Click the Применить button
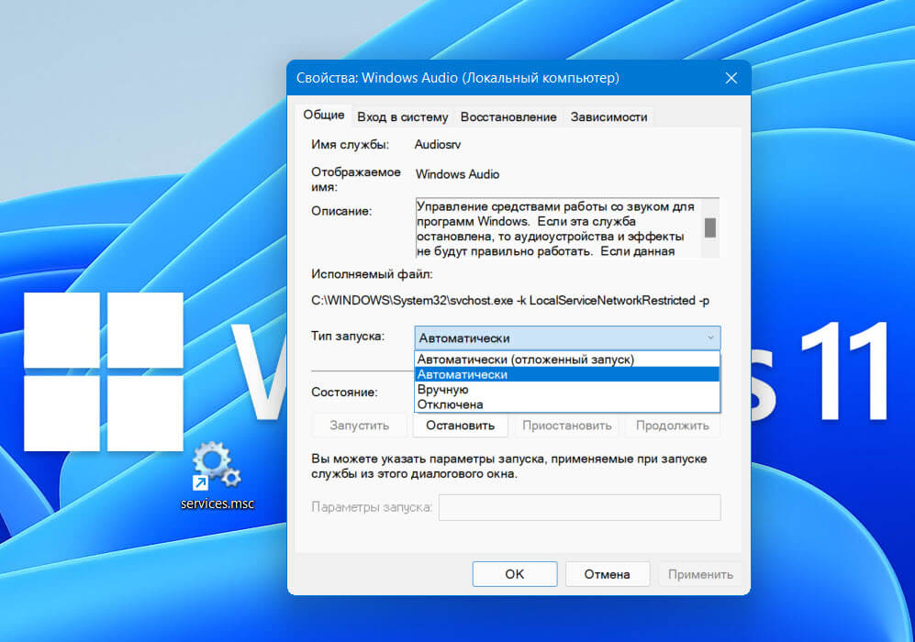This screenshot has height=642, width=915. click(x=700, y=574)
